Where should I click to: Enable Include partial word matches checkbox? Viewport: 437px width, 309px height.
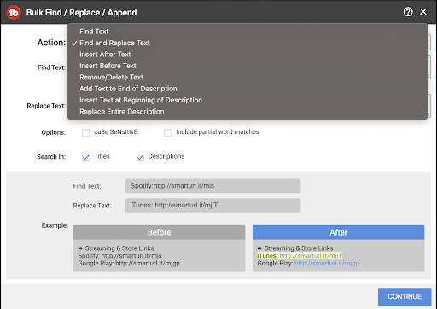(x=168, y=132)
